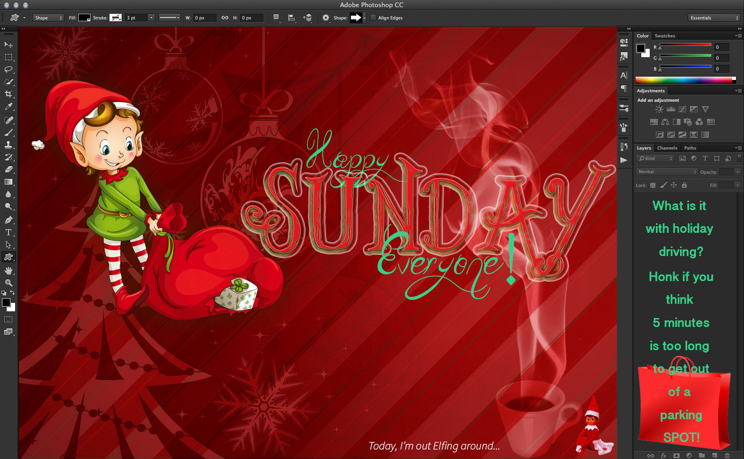Select the Move tool
The image size is (744, 459).
[9, 44]
